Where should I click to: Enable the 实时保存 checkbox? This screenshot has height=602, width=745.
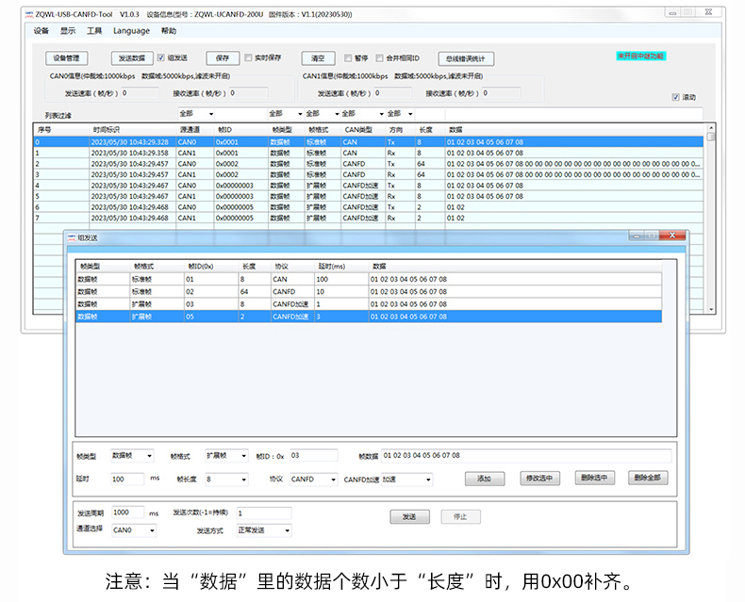tap(248, 57)
